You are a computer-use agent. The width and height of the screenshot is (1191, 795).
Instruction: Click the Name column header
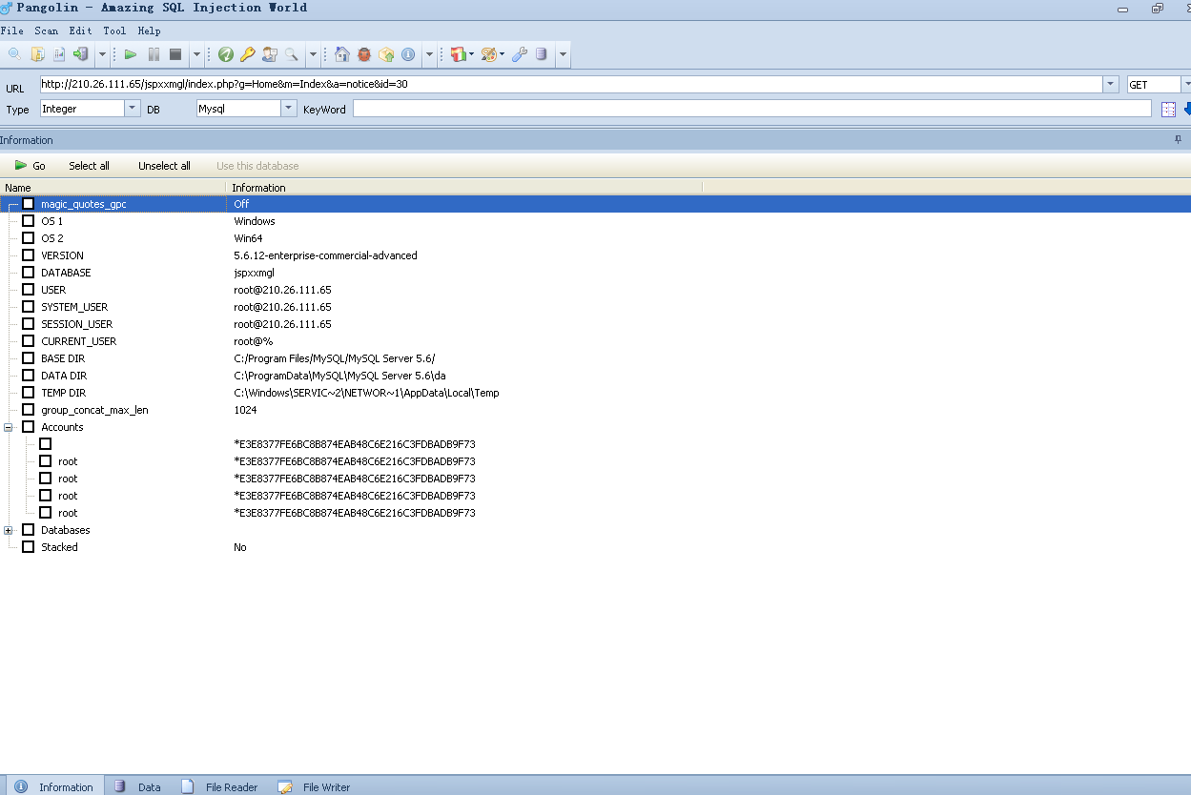tap(113, 188)
